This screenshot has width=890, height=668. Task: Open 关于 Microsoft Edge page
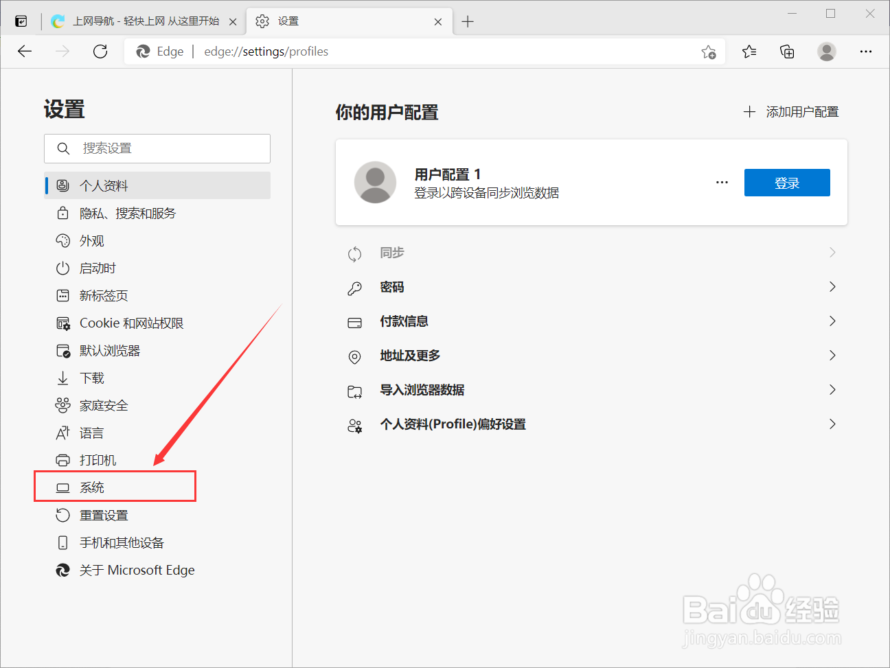(157, 570)
